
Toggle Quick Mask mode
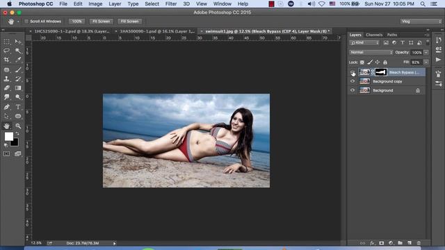click(6, 153)
